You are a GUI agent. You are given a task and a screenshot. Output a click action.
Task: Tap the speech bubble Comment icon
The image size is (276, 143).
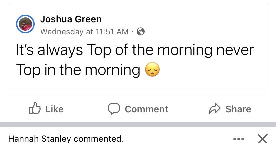click(114, 109)
